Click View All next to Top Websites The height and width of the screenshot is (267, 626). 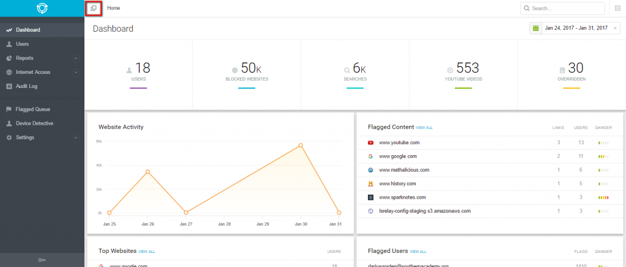click(x=147, y=252)
